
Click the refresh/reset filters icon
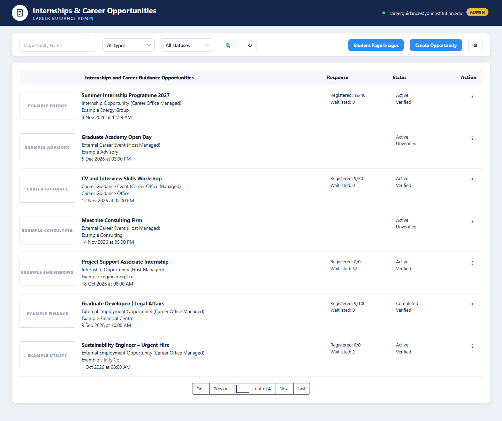[250, 45]
